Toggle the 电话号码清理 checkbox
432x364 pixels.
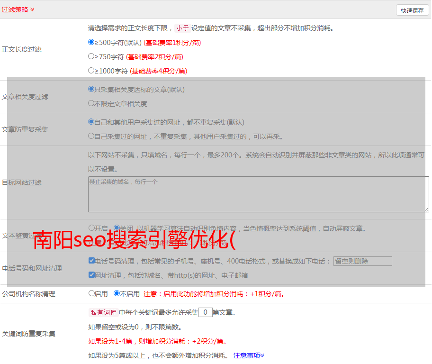[91, 261]
